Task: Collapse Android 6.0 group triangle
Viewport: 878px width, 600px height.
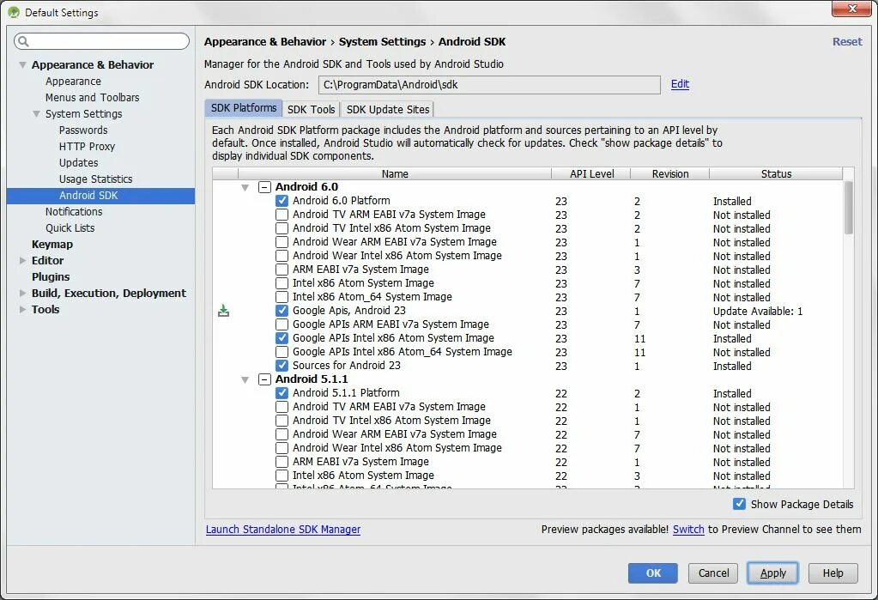Action: tap(245, 188)
